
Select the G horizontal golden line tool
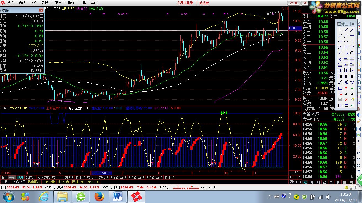pyautogui.click(x=340, y=64)
